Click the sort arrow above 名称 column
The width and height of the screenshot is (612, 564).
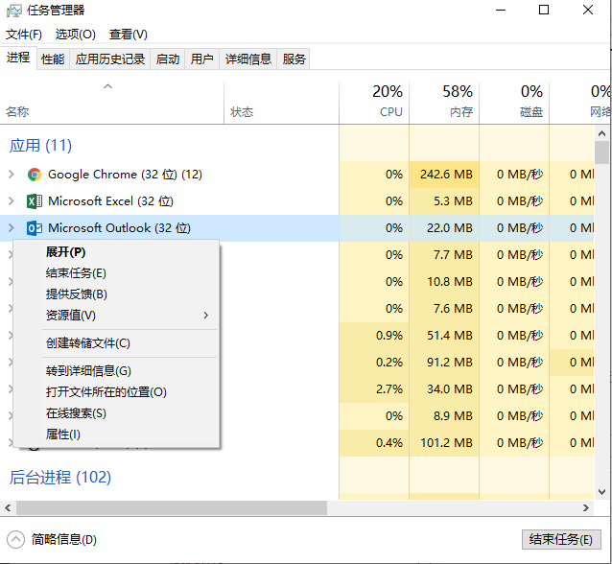[108, 86]
